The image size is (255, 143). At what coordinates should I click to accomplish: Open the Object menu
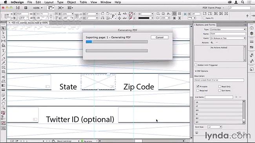[71, 2]
